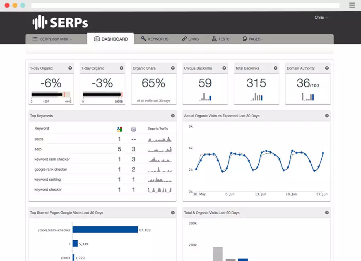Click help icon on Unique Backlinks card
Viewport: 361px width, 261px height.
point(224,68)
